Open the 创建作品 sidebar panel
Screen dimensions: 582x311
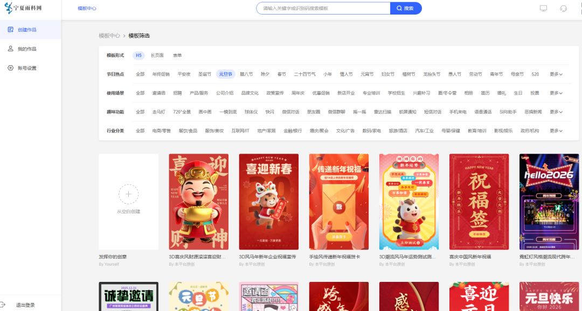(31, 30)
